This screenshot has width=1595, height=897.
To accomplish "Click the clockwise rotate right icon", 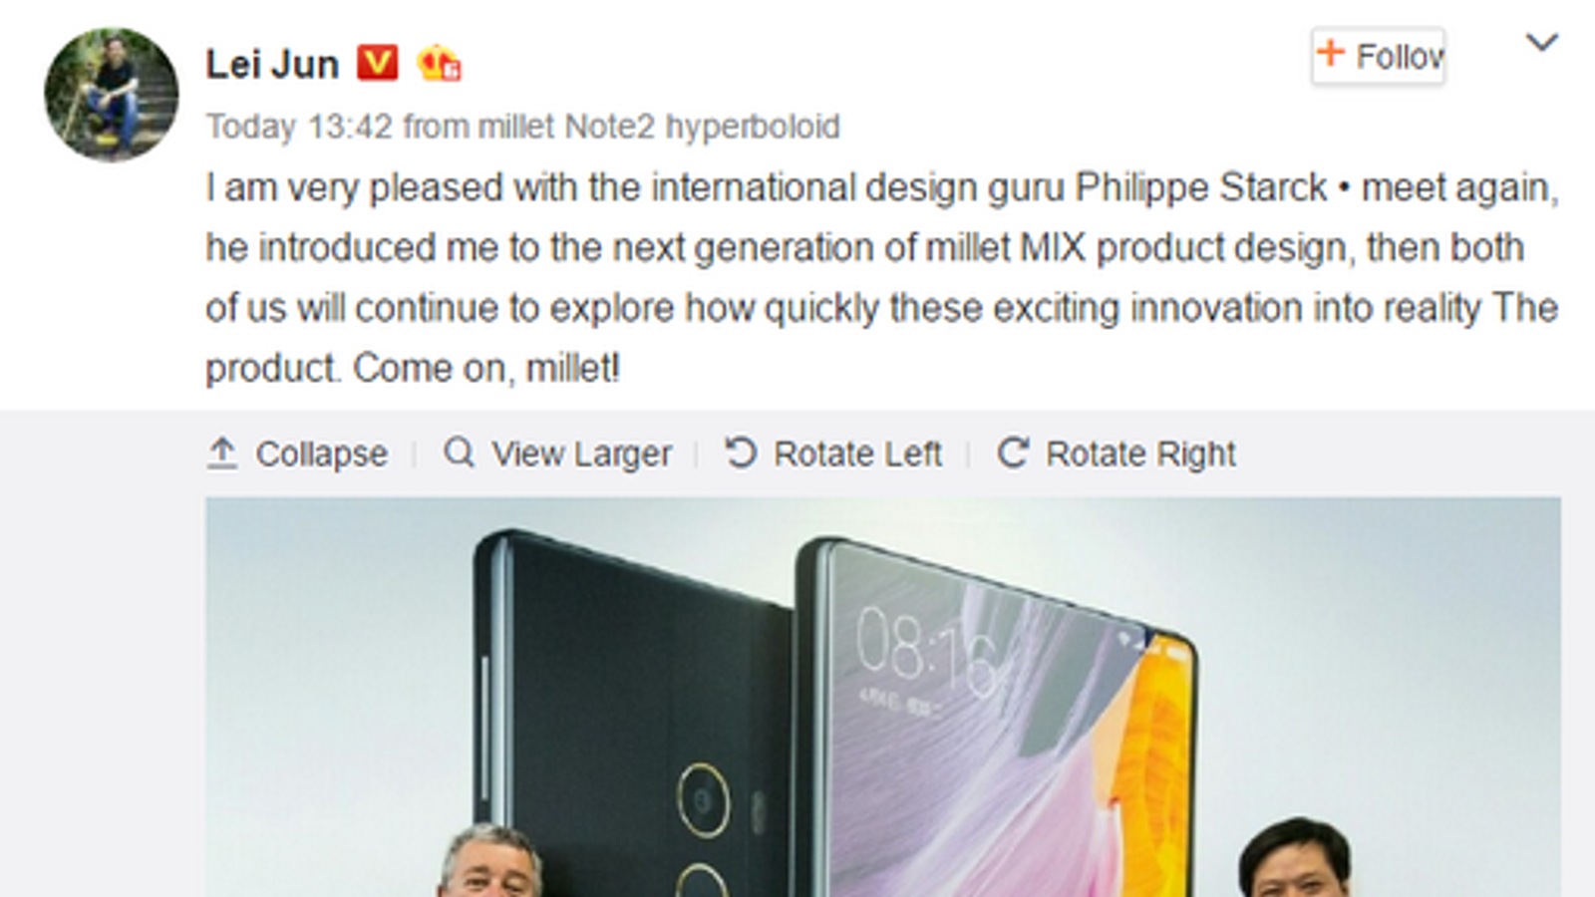I will [1013, 452].
